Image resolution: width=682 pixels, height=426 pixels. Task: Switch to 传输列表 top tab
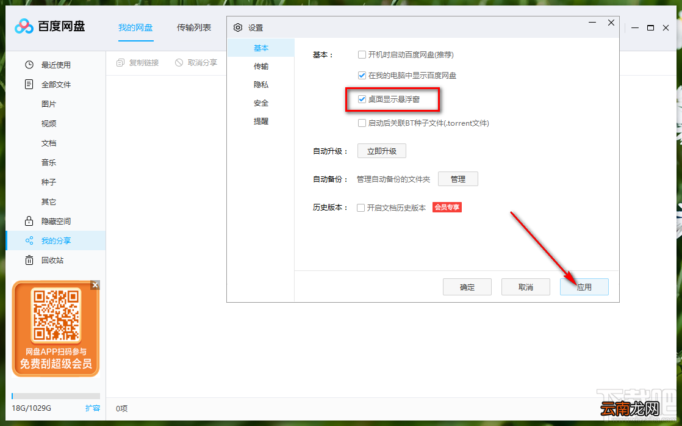193,28
